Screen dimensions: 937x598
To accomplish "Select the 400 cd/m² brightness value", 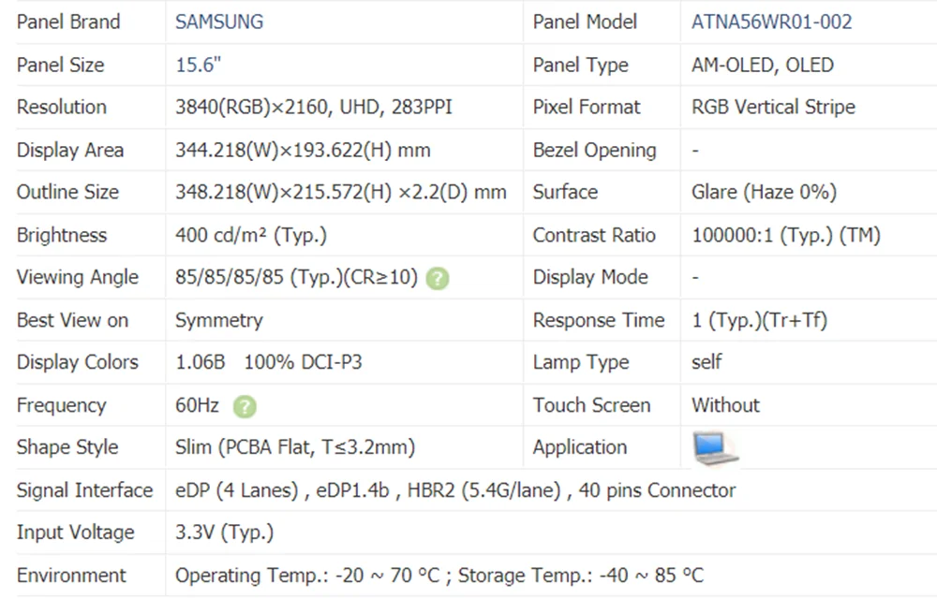I will [250, 235].
